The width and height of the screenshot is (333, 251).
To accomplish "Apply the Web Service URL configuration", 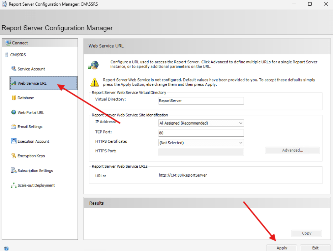I will (x=281, y=247).
